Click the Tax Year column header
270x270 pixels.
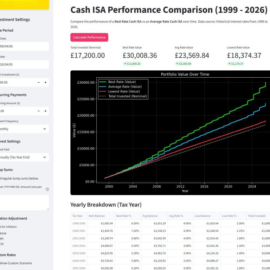pyautogui.click(x=78, y=216)
